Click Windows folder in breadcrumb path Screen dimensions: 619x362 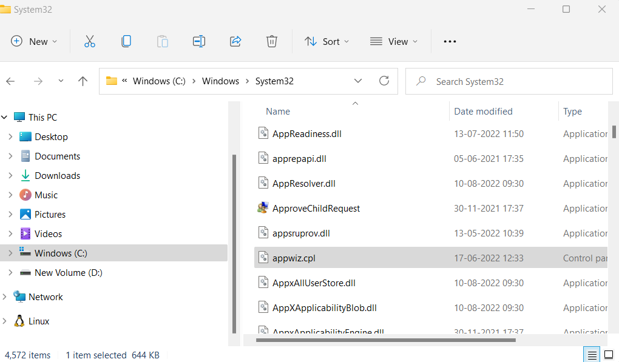coord(220,81)
